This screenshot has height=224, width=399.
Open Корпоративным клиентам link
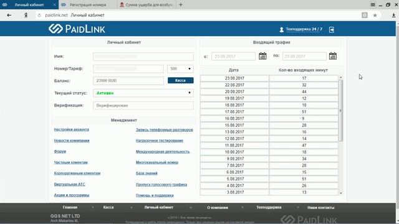[77, 173]
